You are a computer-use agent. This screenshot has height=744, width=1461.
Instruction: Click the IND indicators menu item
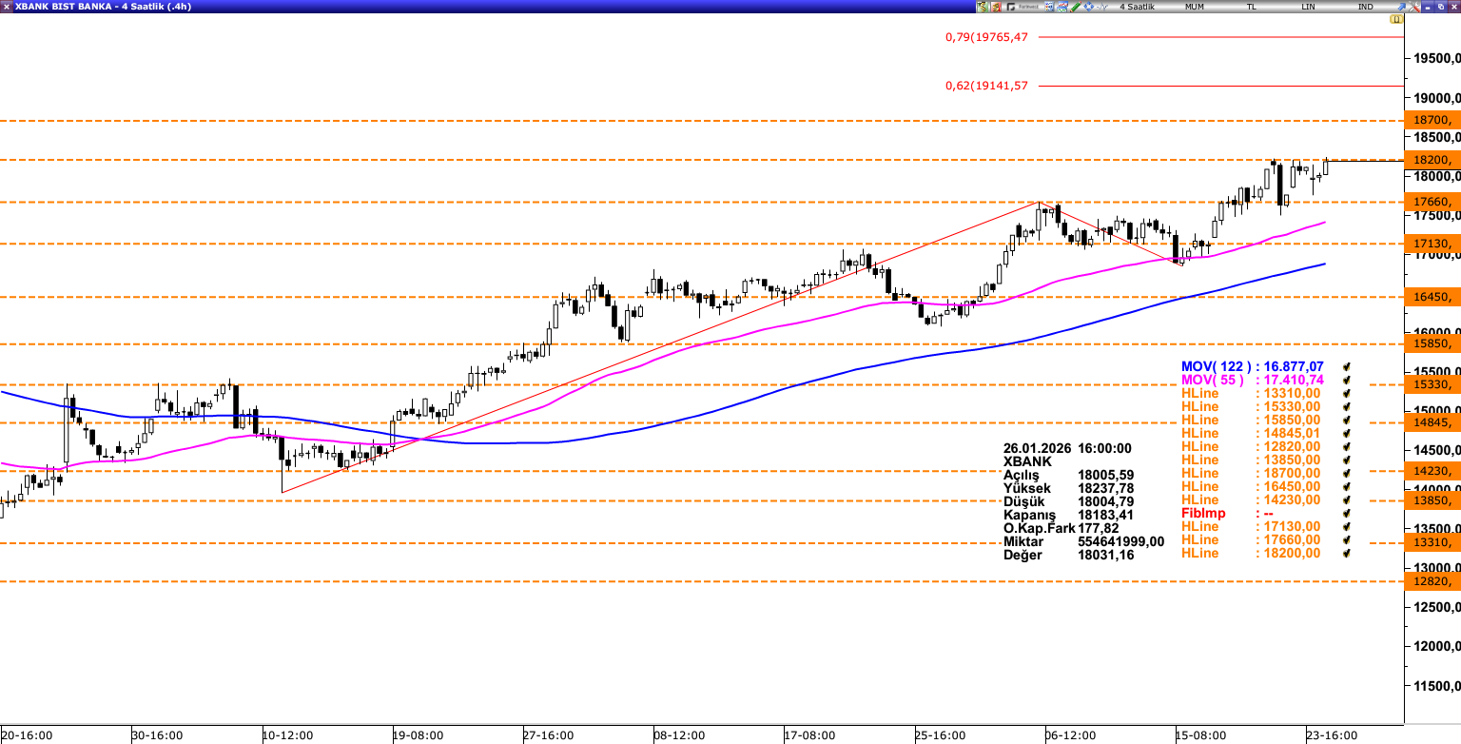click(1365, 7)
